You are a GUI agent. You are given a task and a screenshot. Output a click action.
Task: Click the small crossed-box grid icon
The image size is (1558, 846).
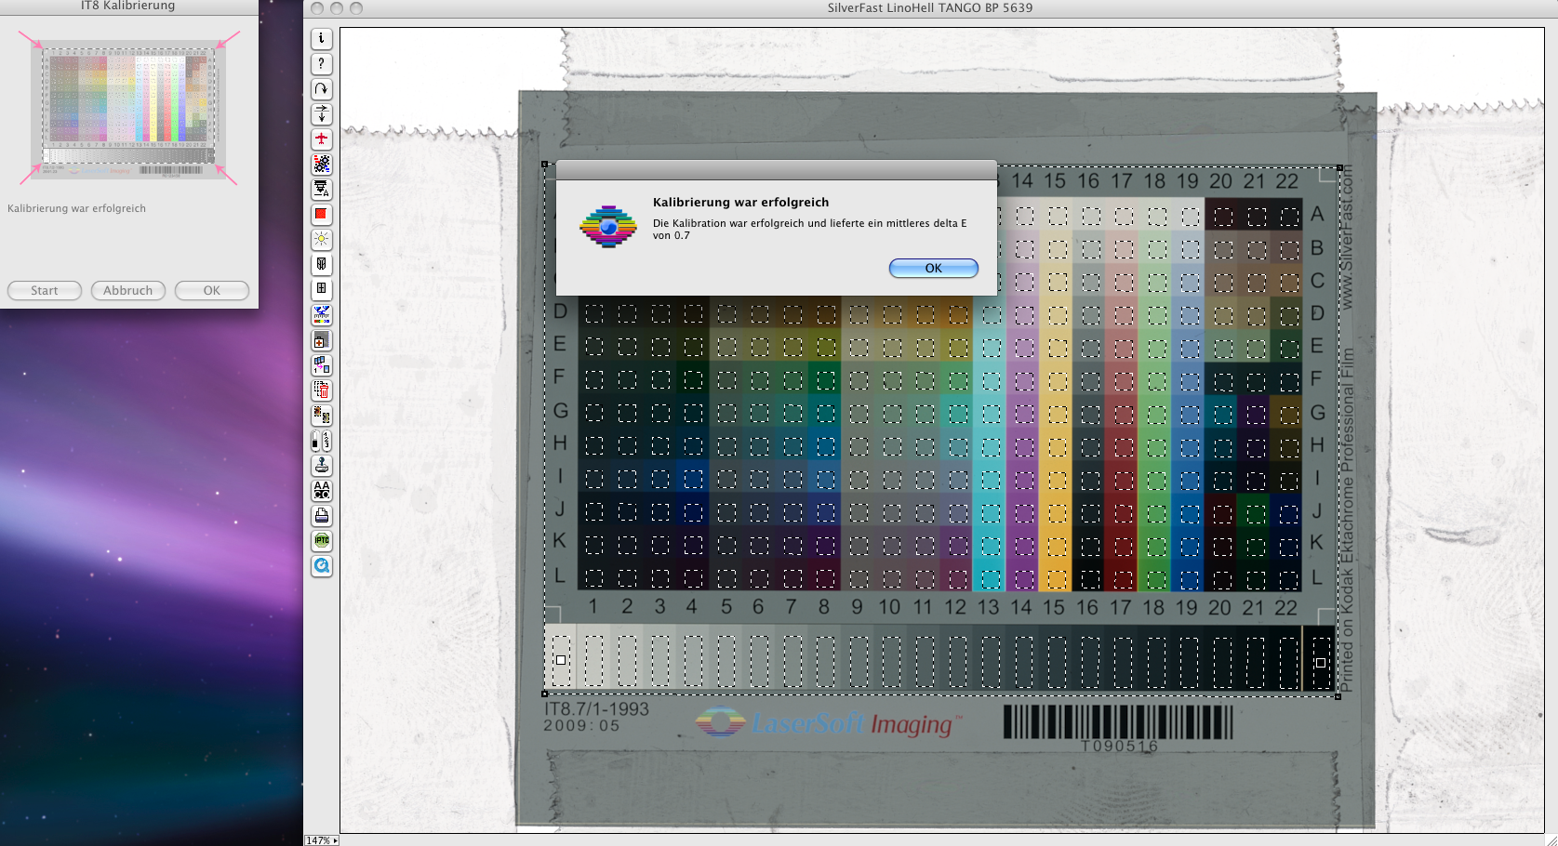coord(321,289)
